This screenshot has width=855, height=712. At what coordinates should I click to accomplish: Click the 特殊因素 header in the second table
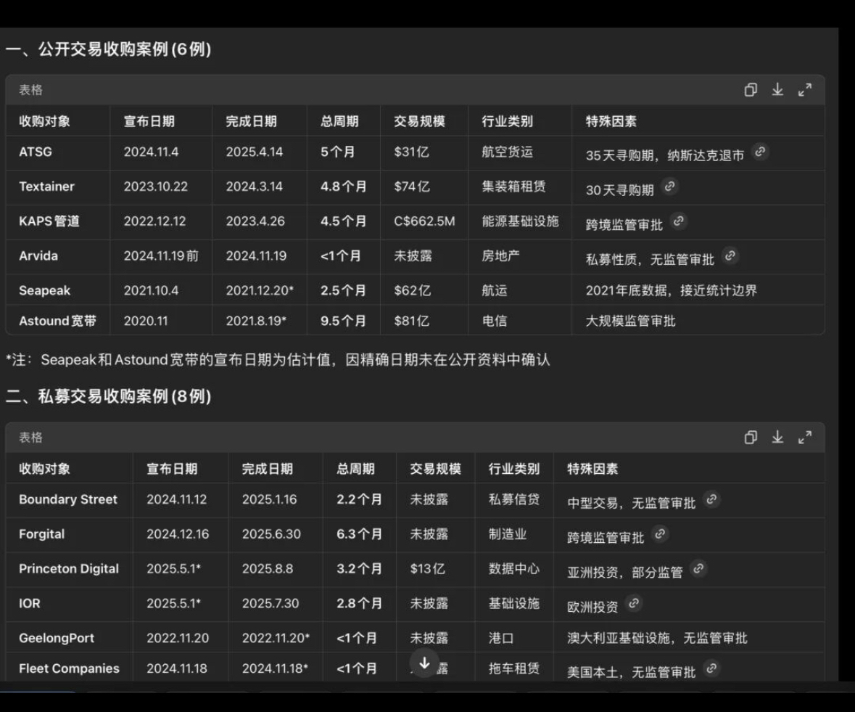592,469
